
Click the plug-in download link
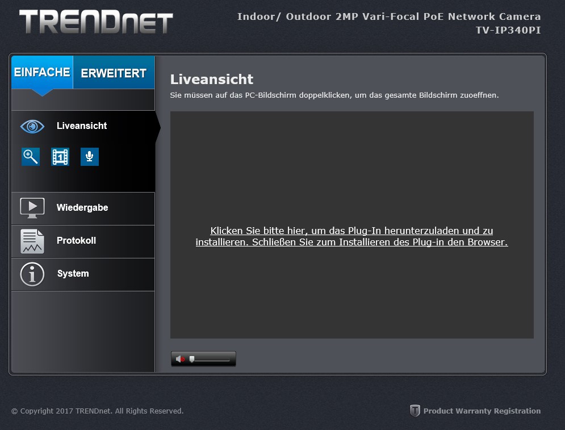(x=351, y=236)
